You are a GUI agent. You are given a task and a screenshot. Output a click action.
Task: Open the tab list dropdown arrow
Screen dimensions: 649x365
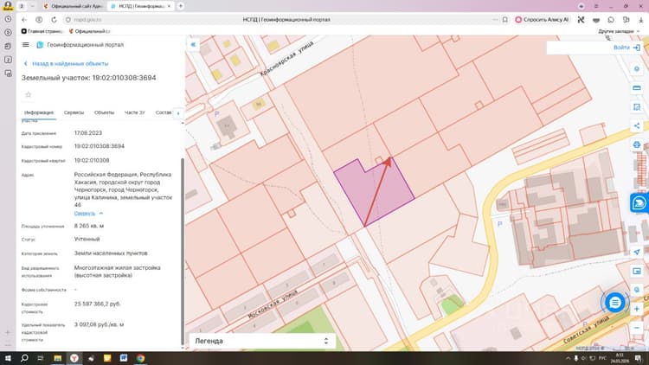[x=32, y=6]
